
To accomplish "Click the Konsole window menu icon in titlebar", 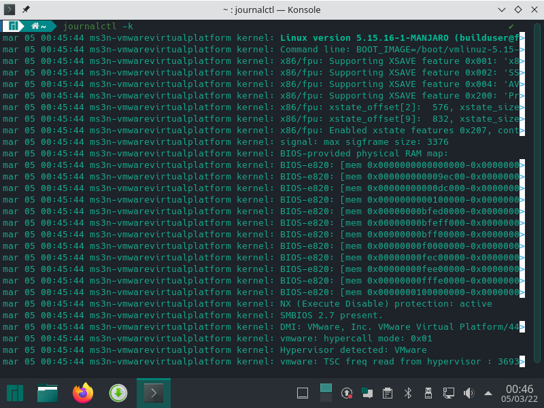I will tap(10, 10).
